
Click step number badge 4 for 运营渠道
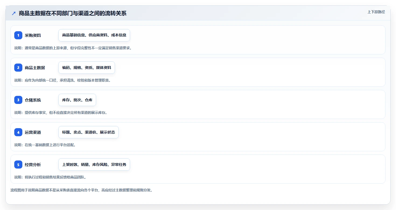18,132
